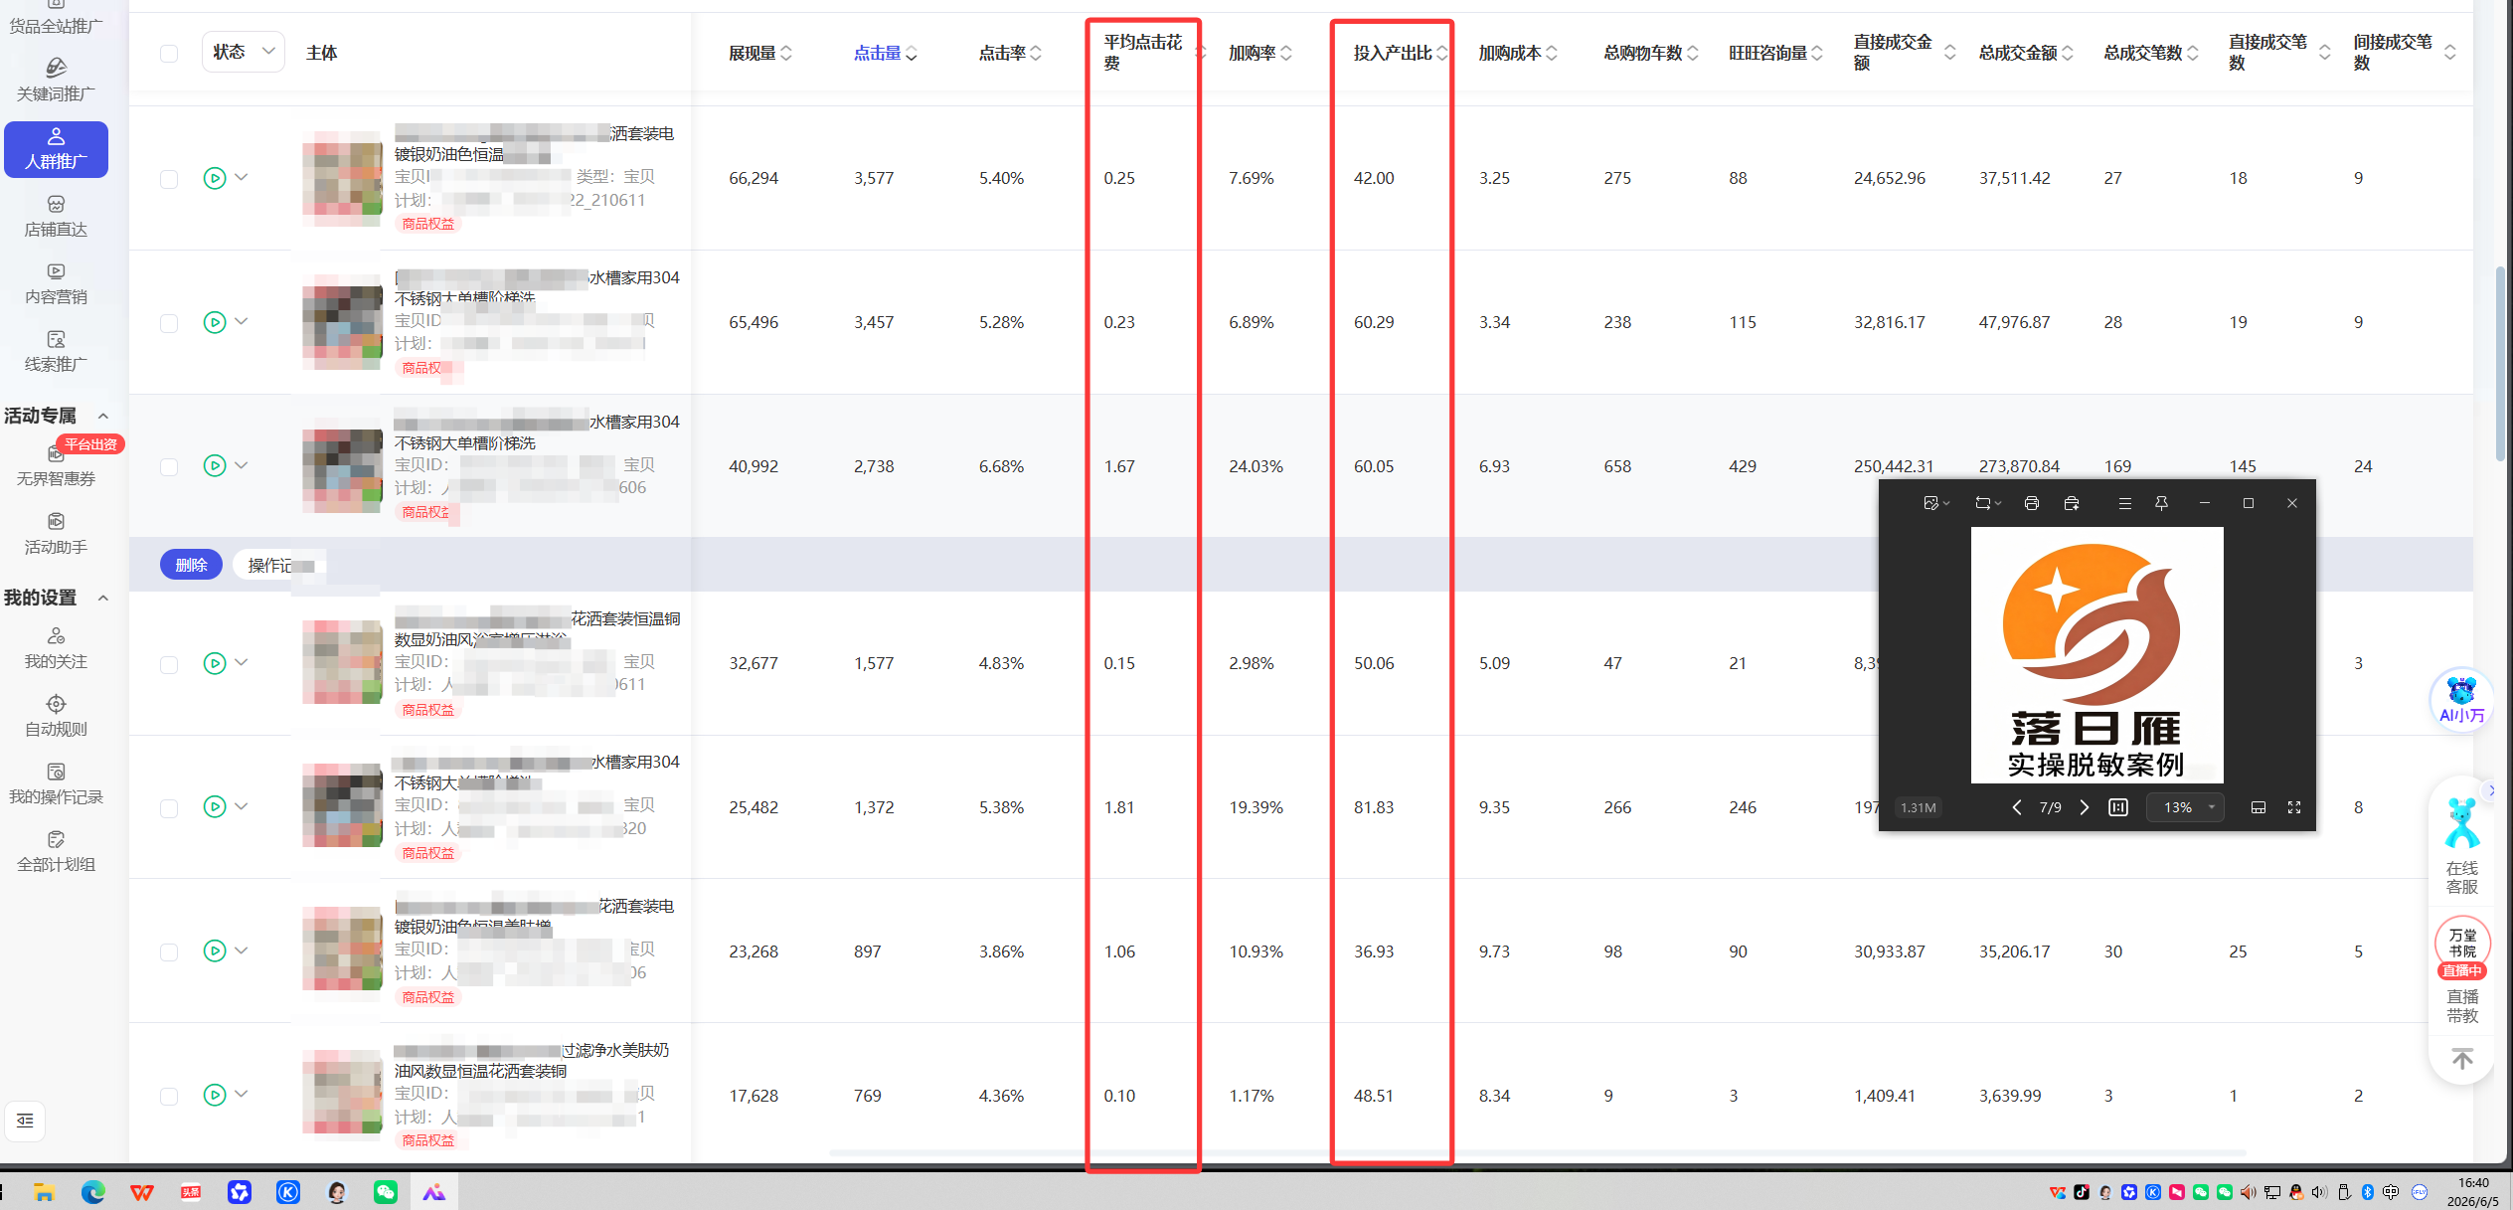
Task: Click the play status icon for the 66,294 row
Action: point(215,178)
